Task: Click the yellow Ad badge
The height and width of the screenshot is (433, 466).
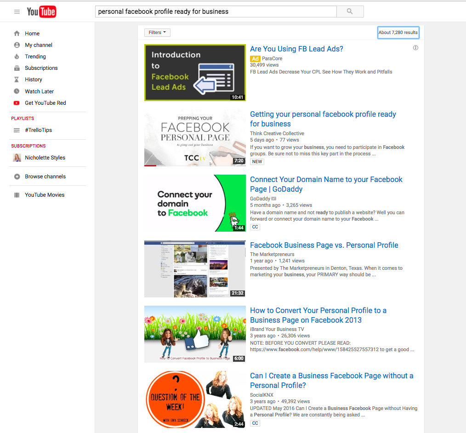Action: point(255,58)
